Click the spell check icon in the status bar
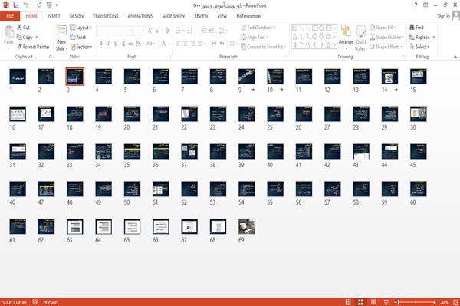 [35, 302]
